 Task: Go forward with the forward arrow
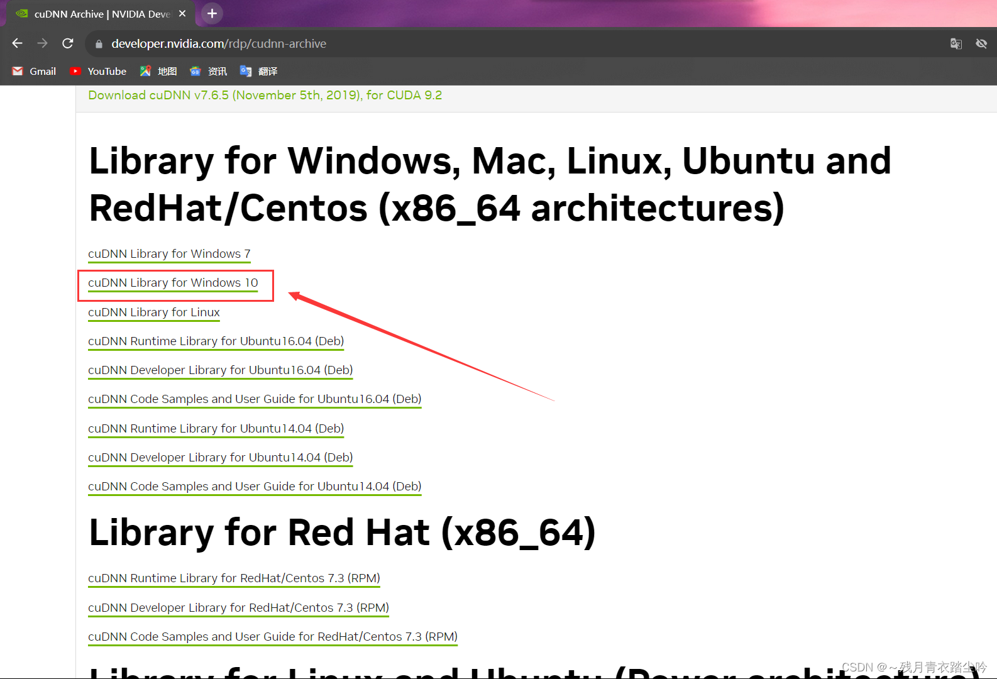point(42,43)
